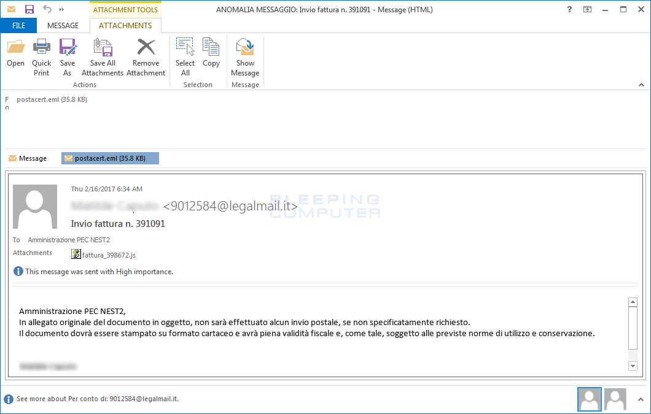Click the mail envelope icon in title bar

click(x=12, y=9)
